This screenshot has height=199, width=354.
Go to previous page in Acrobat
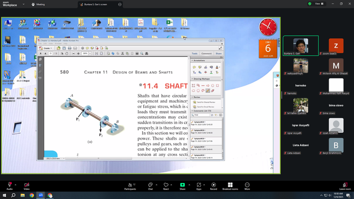pyautogui.click(x=40, y=54)
